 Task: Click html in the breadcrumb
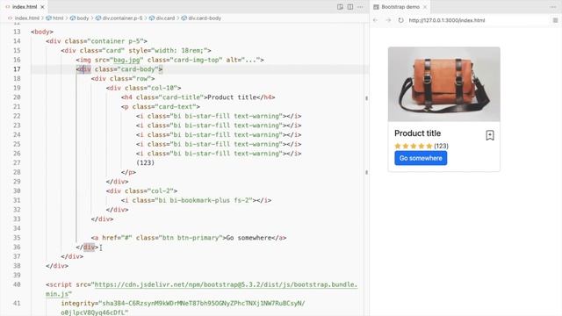[x=58, y=18]
